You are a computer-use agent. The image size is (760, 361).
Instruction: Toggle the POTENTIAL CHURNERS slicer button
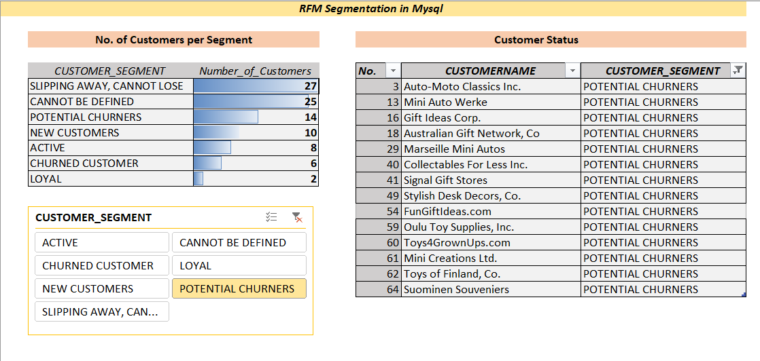tap(239, 289)
